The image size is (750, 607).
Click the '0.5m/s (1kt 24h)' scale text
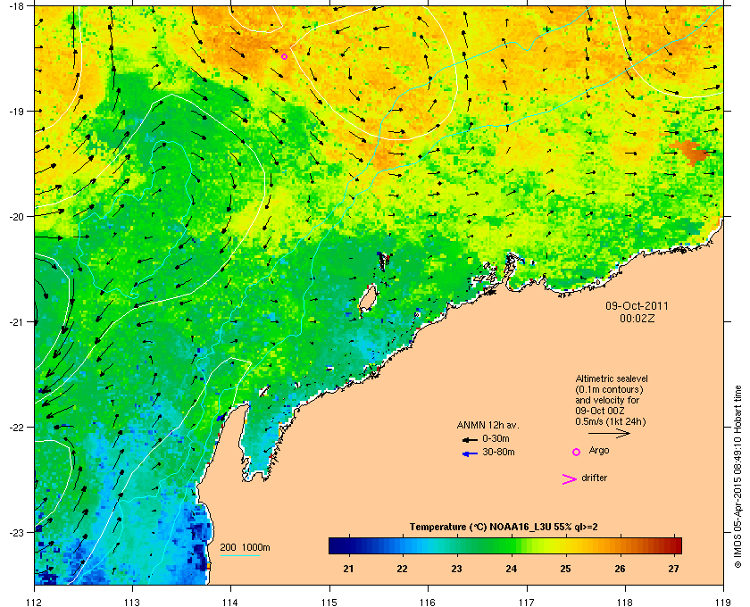click(611, 421)
